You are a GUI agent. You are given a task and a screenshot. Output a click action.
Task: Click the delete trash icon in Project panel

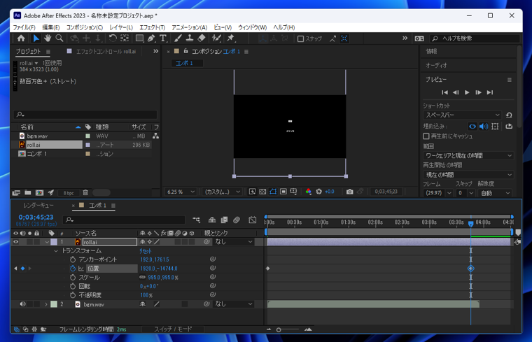pos(85,192)
